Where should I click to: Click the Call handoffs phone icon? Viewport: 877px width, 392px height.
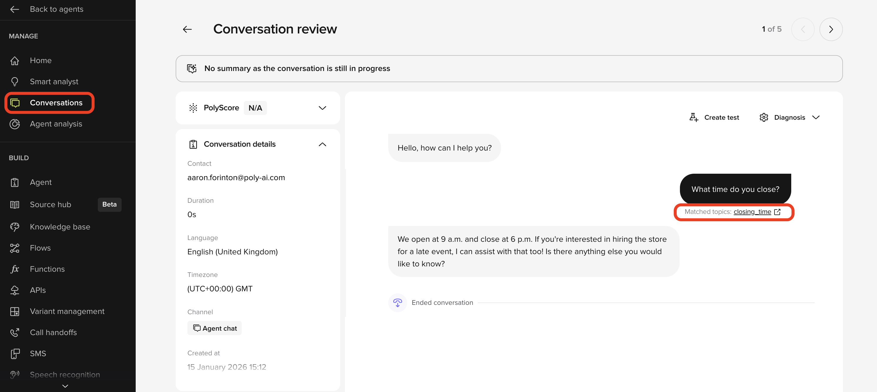click(15, 332)
